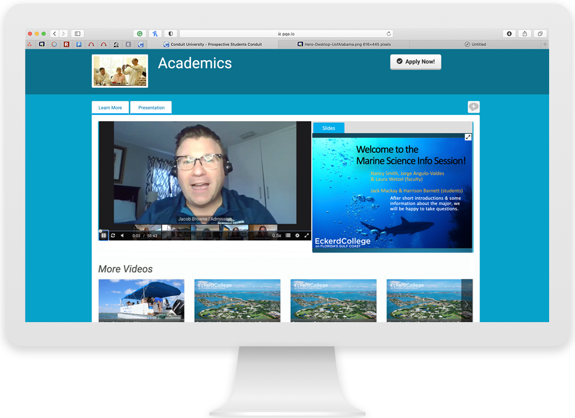Image resolution: width=575 pixels, height=418 pixels.
Task: Expand the slide view with arrow icon
Action: click(468, 137)
